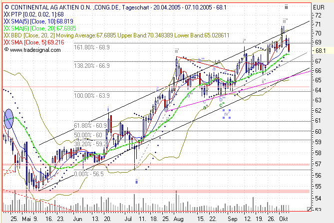334x223 pixels.
Task: Click the resize grip icon at chart corner
Action: tap(309, 209)
